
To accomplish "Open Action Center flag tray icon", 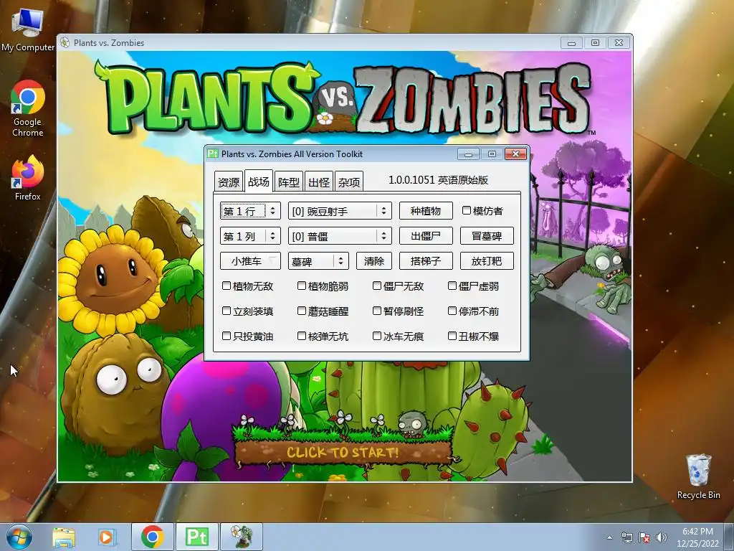I will pyautogui.click(x=644, y=537).
